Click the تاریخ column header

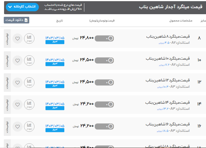click(59, 21)
